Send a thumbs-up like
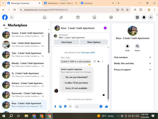 point(106,107)
